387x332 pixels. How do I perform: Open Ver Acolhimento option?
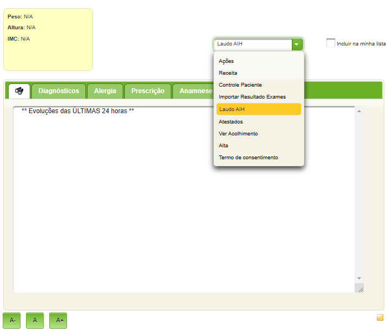[x=259, y=134]
